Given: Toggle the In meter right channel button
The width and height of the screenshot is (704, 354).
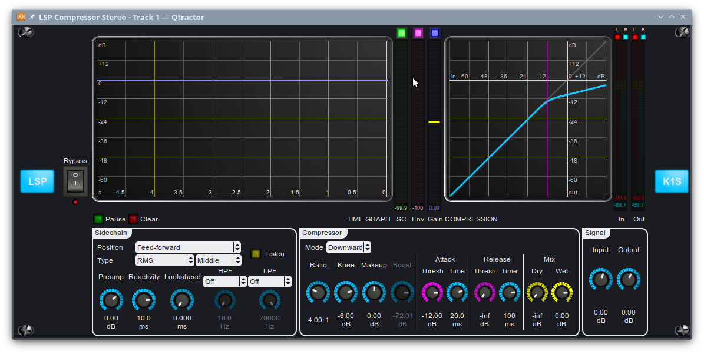Looking at the screenshot, I should pos(626,37).
